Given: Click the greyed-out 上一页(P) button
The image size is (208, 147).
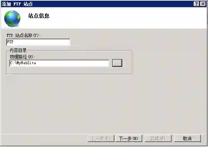Looking at the screenshot, I should tap(101, 138).
